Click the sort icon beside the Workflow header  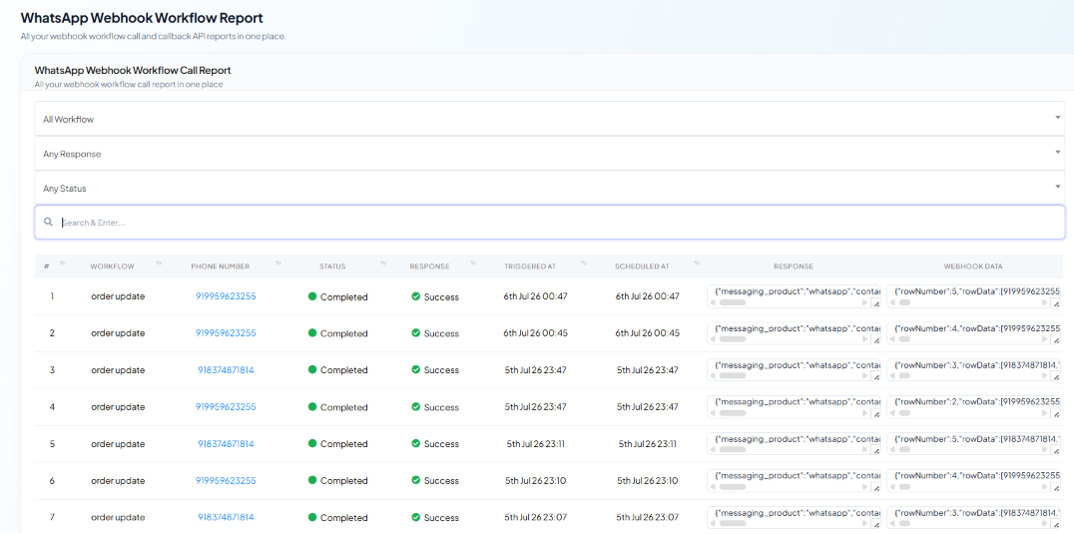[x=159, y=264]
